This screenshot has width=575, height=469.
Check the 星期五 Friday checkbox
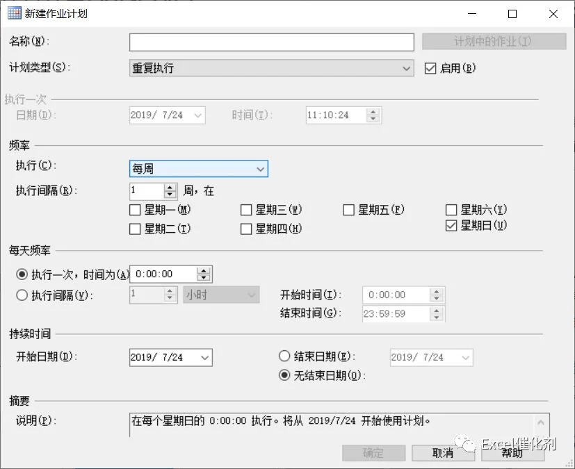(x=348, y=210)
